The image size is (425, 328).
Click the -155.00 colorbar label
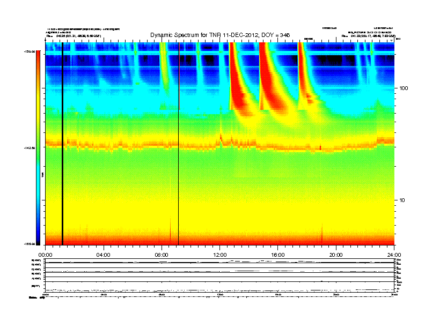pyautogui.click(x=30, y=244)
